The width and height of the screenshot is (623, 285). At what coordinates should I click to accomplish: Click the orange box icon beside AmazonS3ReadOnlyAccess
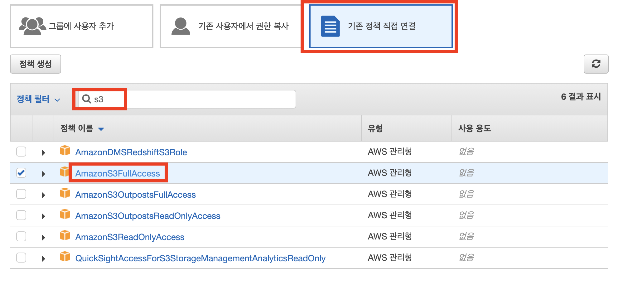click(65, 235)
